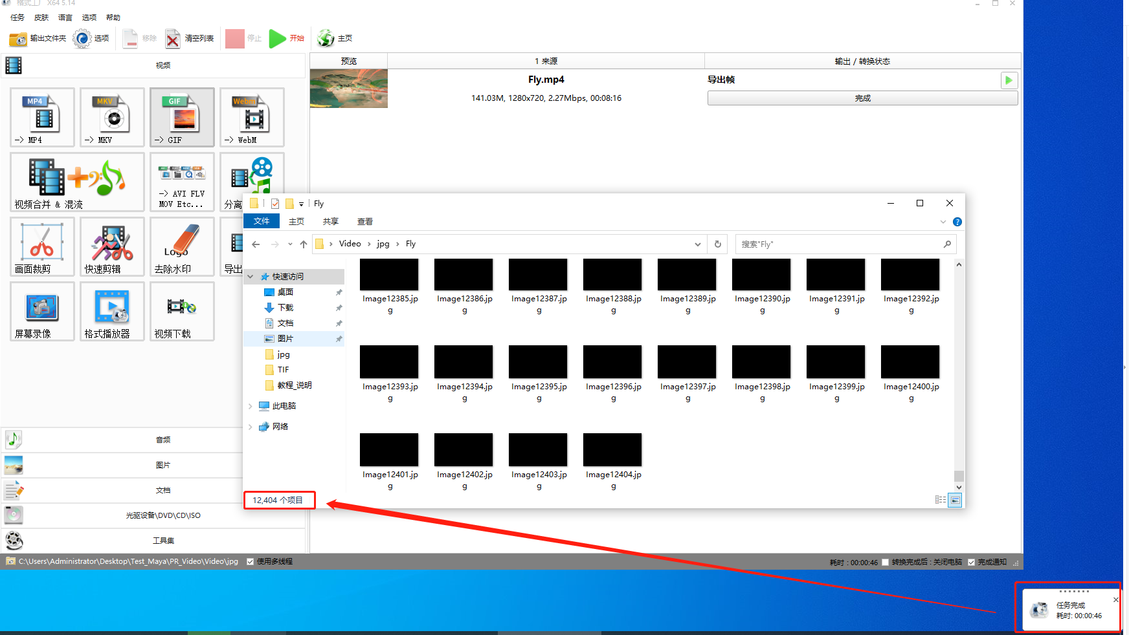Open the screen recorder tool
The image size is (1129, 635).
pos(43,311)
